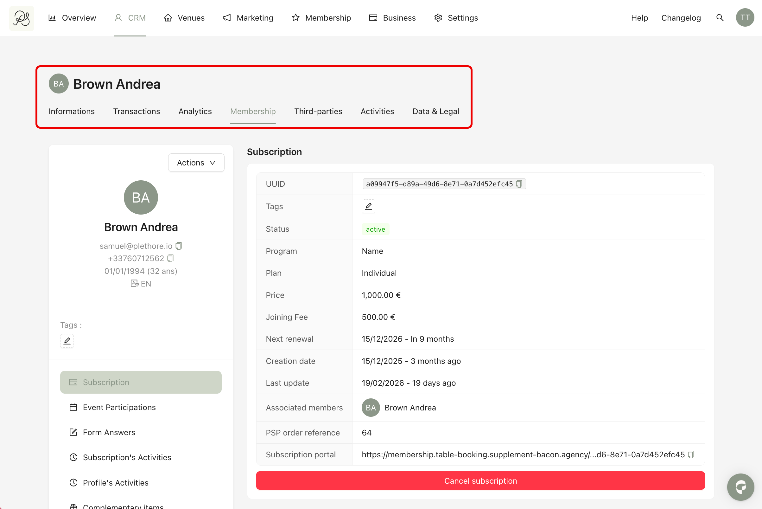Viewport: 762px width, 509px height.
Task: Expand the Actions dropdown
Action: click(x=196, y=163)
